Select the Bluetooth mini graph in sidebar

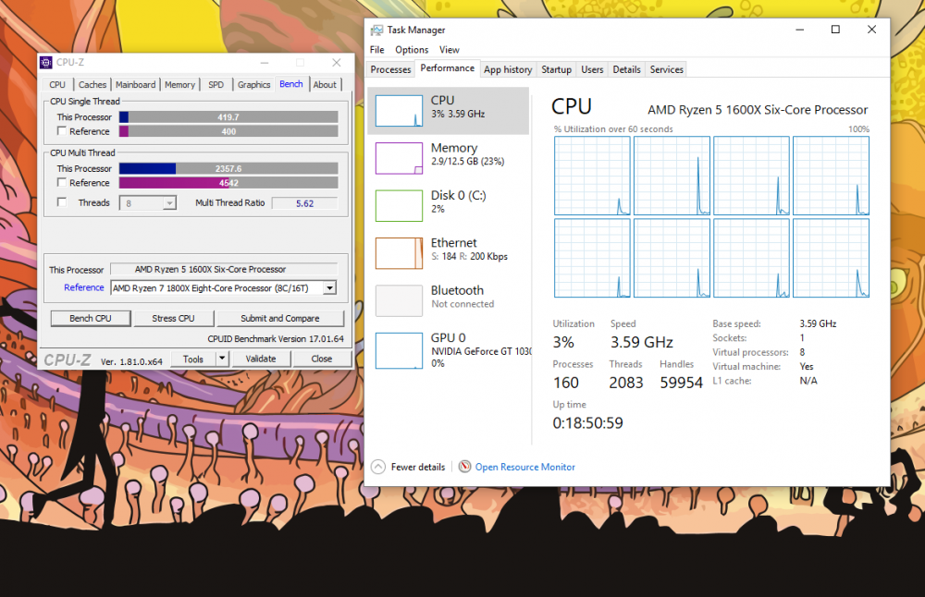click(x=400, y=301)
